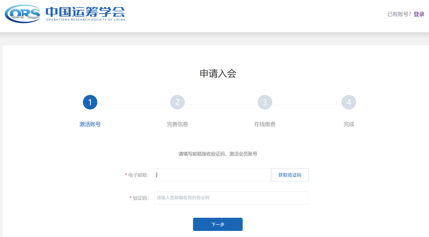The image size is (429, 237).
Task: Click step 3 circle numbered 3
Action: (265, 102)
